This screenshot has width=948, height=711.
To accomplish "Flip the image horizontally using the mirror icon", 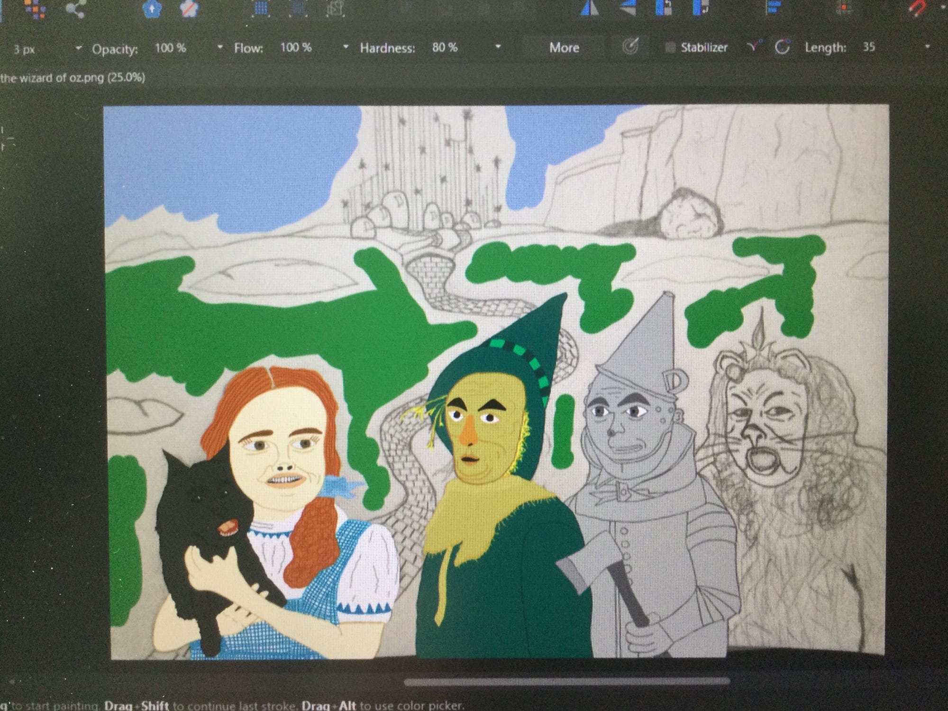I will (590, 8).
